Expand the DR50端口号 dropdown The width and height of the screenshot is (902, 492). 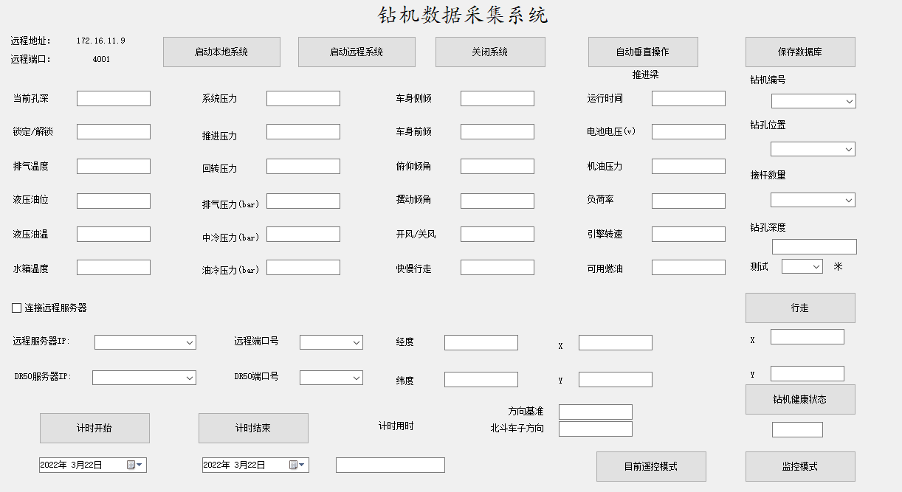coord(356,378)
